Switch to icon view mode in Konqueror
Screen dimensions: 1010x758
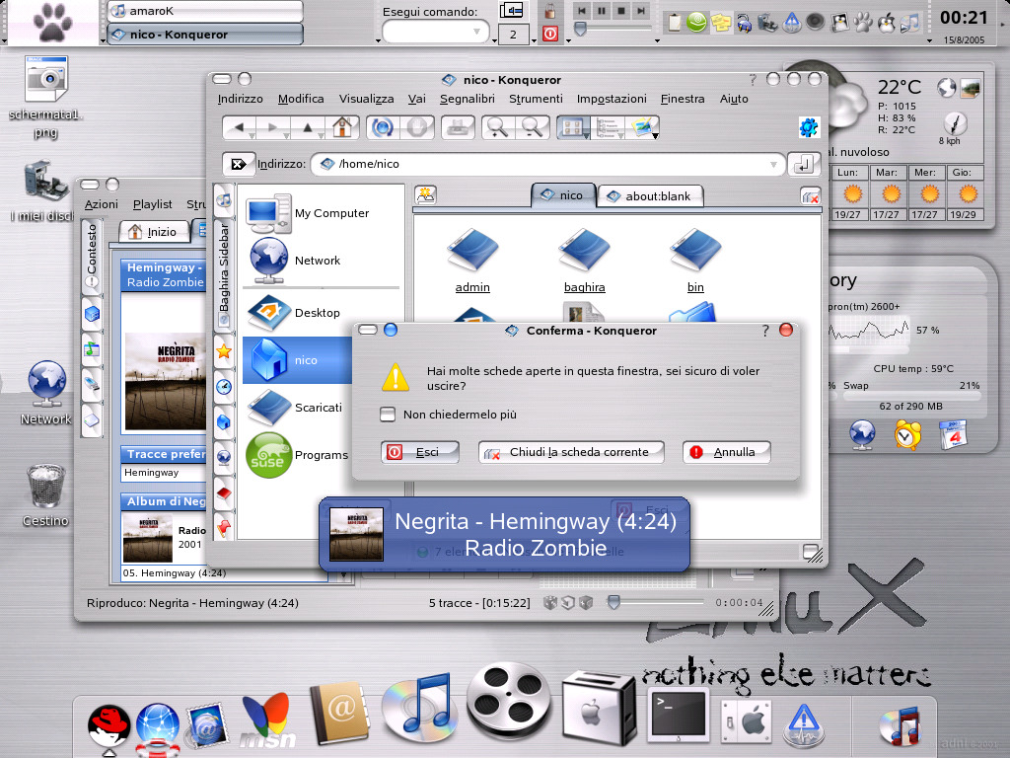tap(571, 127)
